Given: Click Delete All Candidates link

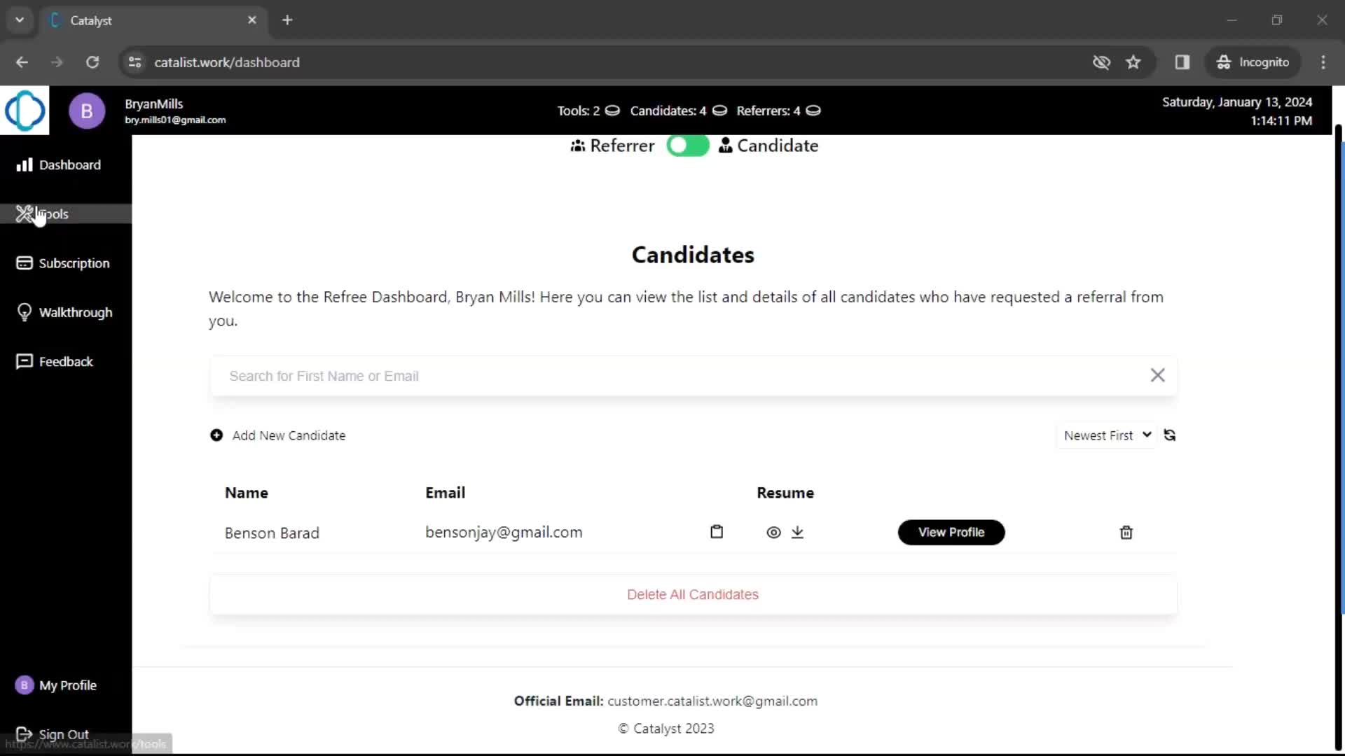Looking at the screenshot, I should [693, 594].
